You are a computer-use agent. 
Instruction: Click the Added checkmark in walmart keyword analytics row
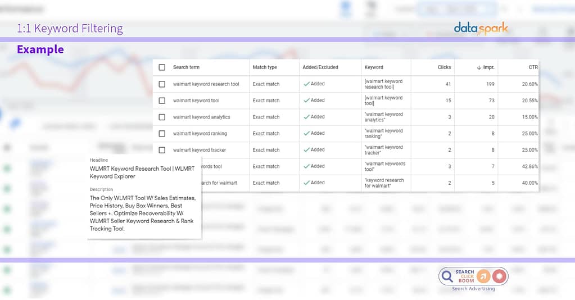307,117
